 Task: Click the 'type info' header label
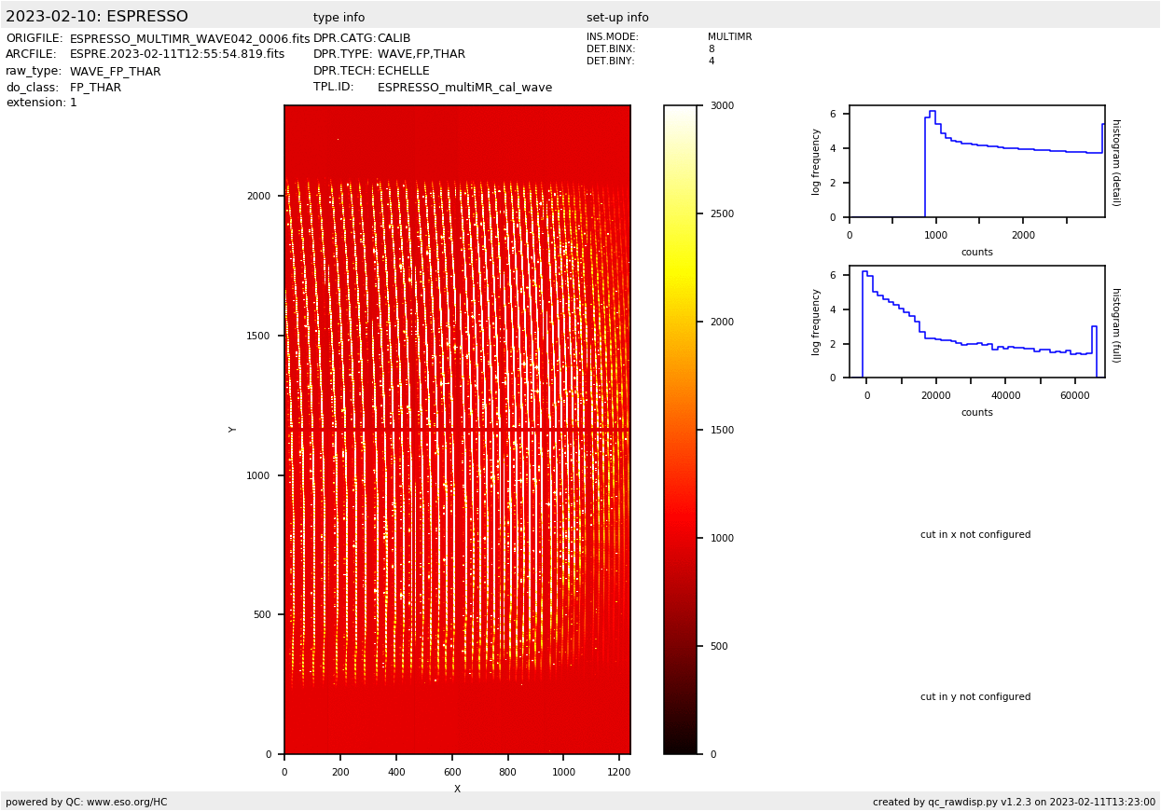pyautogui.click(x=339, y=18)
